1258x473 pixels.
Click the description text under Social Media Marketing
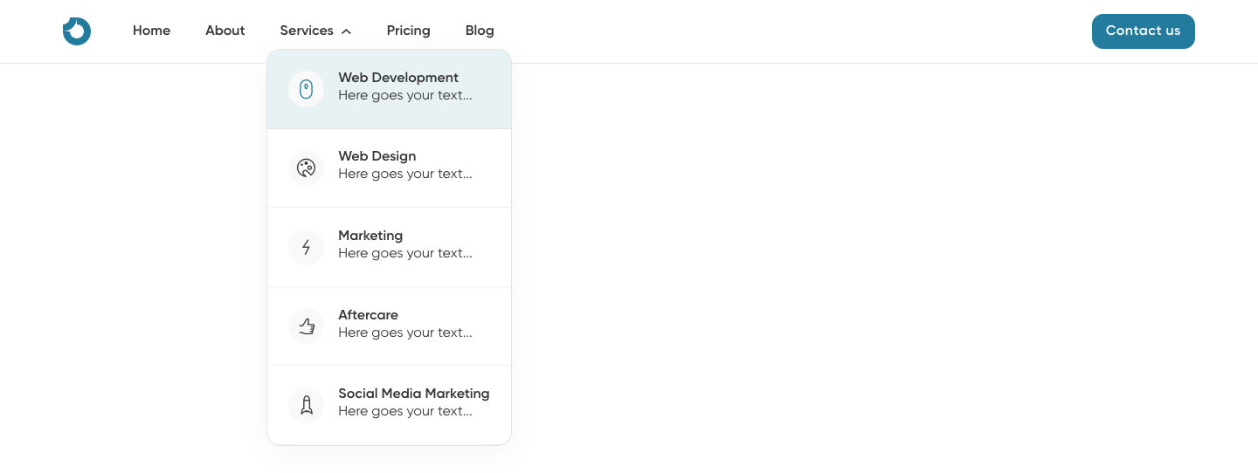tap(404, 411)
